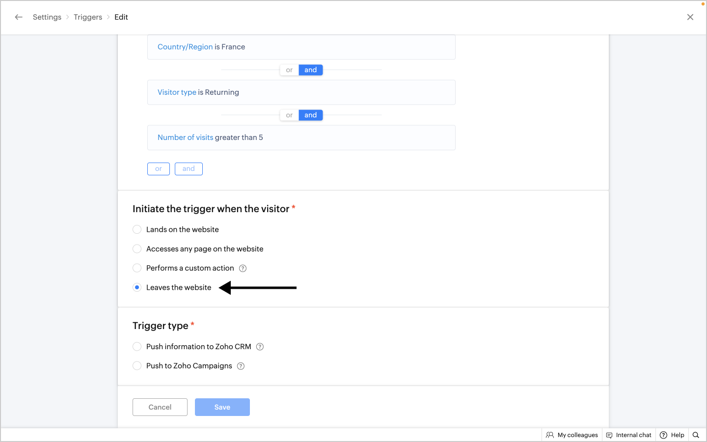Screen dimensions: 707x442
Task: Select 'Lands on the website' radio option
Action: [137, 229]
